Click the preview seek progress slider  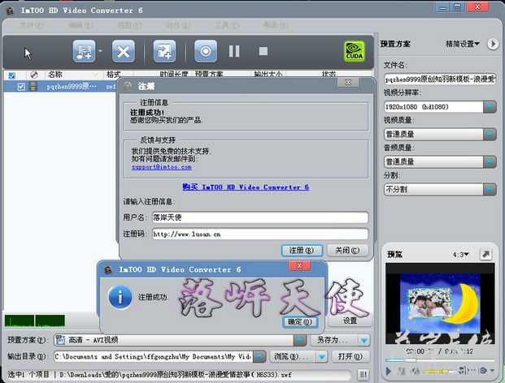(x=440, y=360)
